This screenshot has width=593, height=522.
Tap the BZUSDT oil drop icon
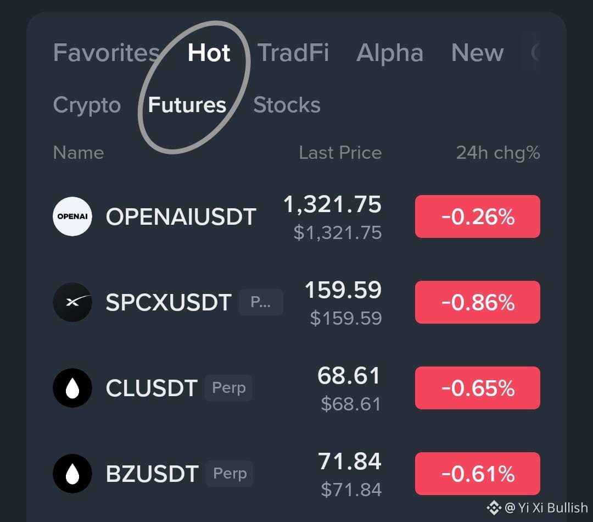point(72,474)
